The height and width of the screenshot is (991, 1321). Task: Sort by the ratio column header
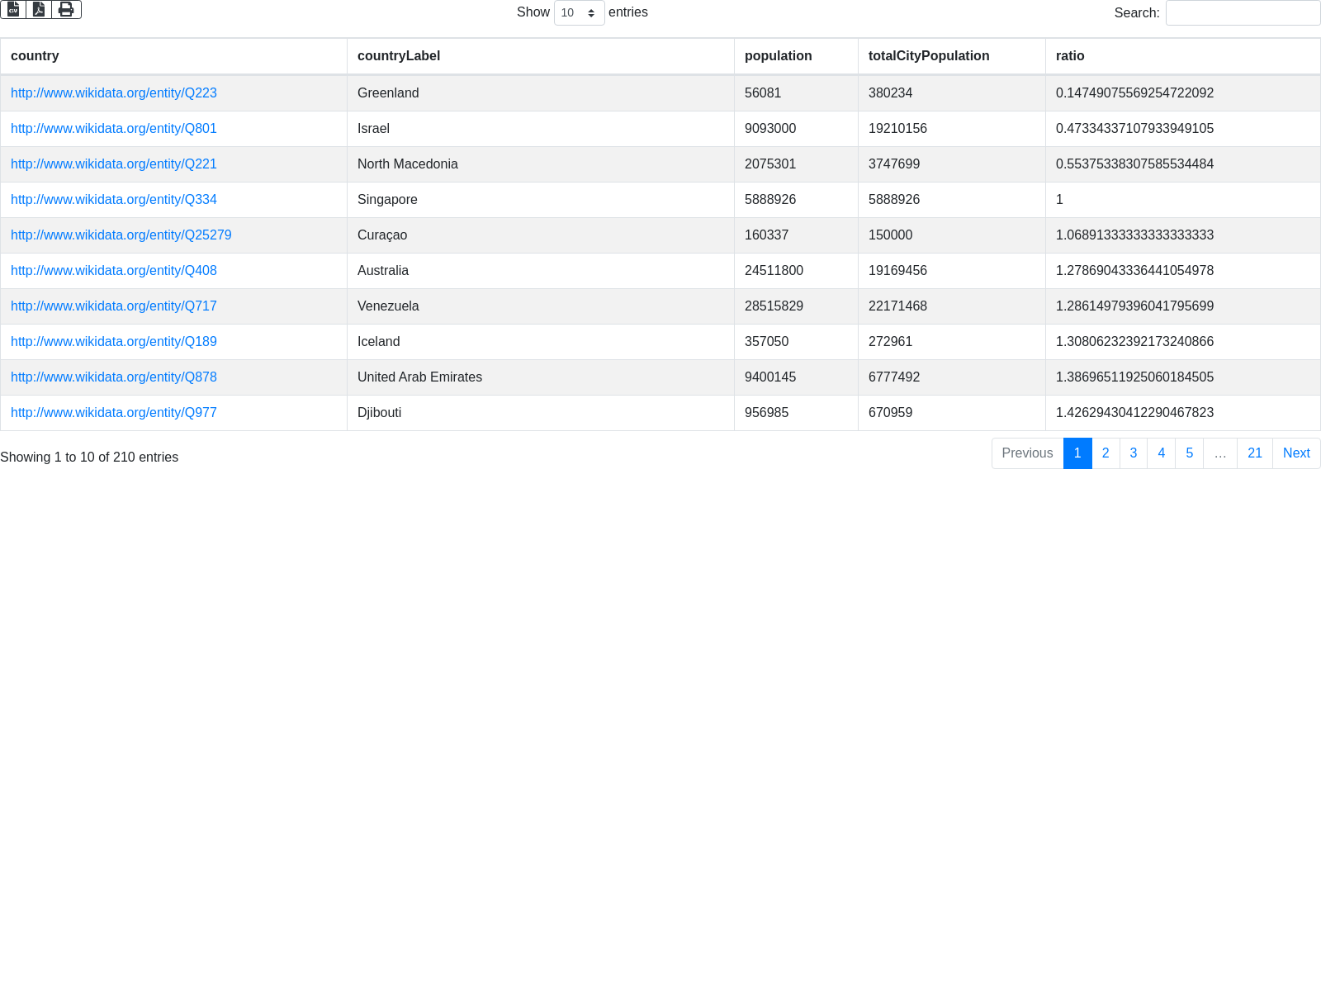point(1070,56)
